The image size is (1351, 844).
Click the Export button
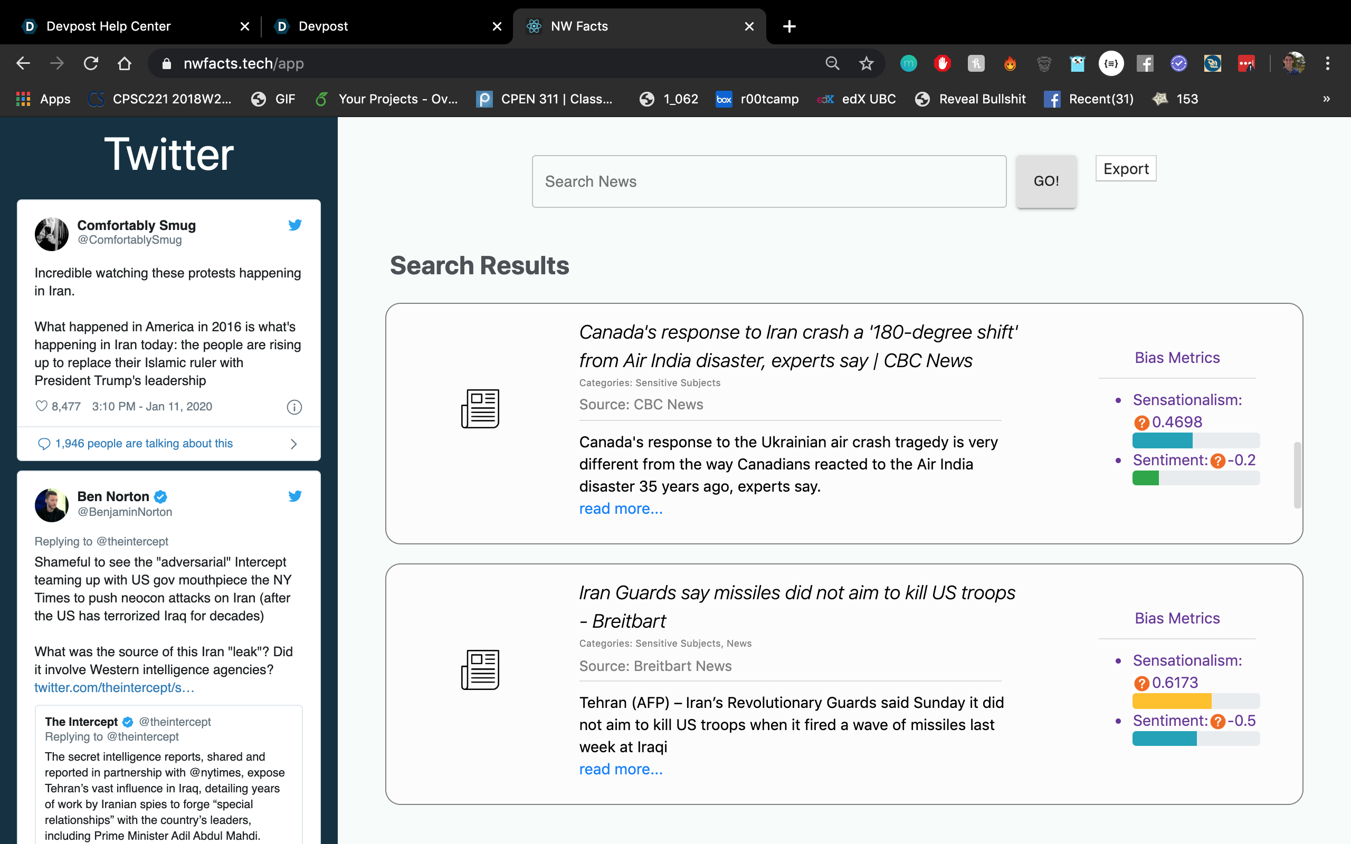[1126, 169]
